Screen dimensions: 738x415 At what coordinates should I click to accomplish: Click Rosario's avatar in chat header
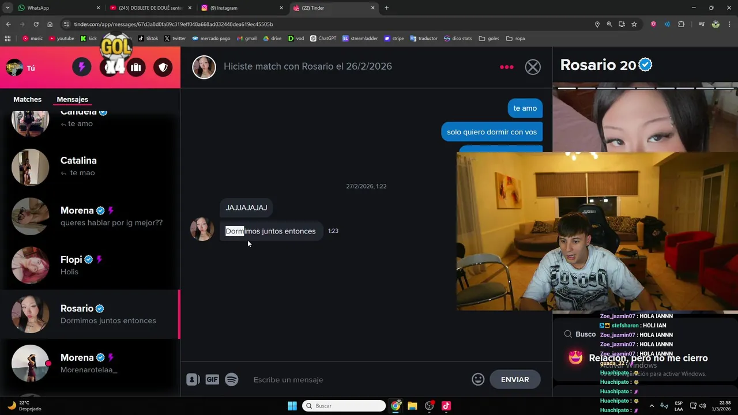click(x=204, y=67)
